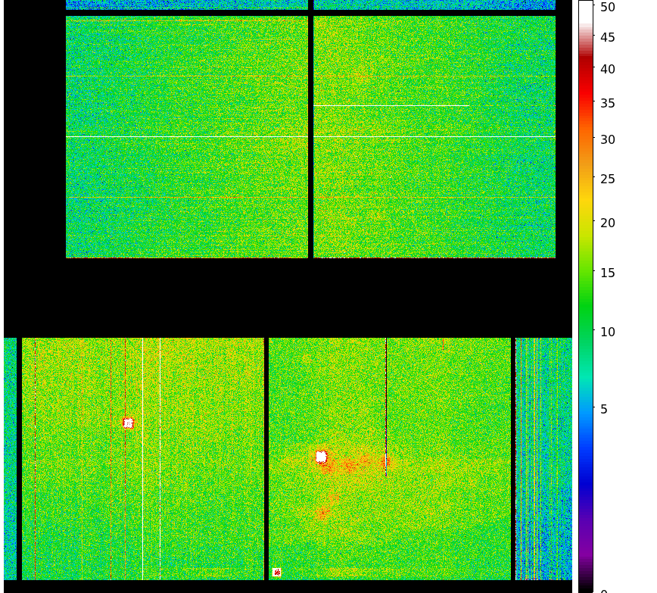Viewport: 657px width, 593px height.
Task: Select the small red spot at bottom of lower-right chip
Action: click(x=277, y=573)
